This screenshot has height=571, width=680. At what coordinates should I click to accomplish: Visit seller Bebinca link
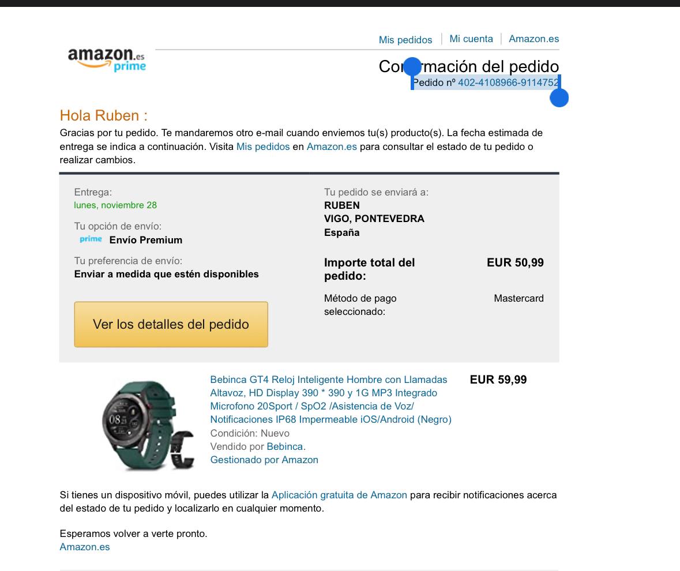point(285,446)
